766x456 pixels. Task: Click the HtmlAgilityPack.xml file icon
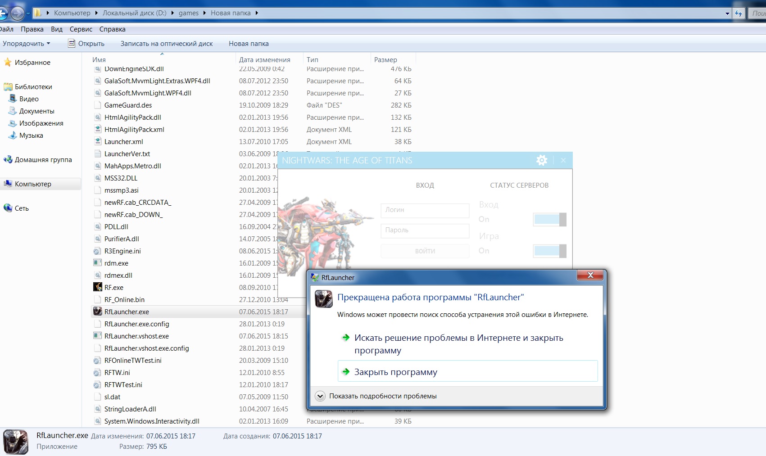(97, 129)
